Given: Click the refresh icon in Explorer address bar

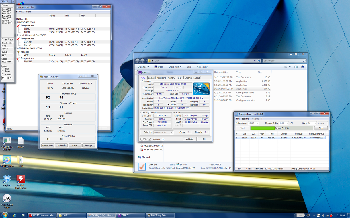Looking at the screenshot, I should pyautogui.click(x=259, y=60).
